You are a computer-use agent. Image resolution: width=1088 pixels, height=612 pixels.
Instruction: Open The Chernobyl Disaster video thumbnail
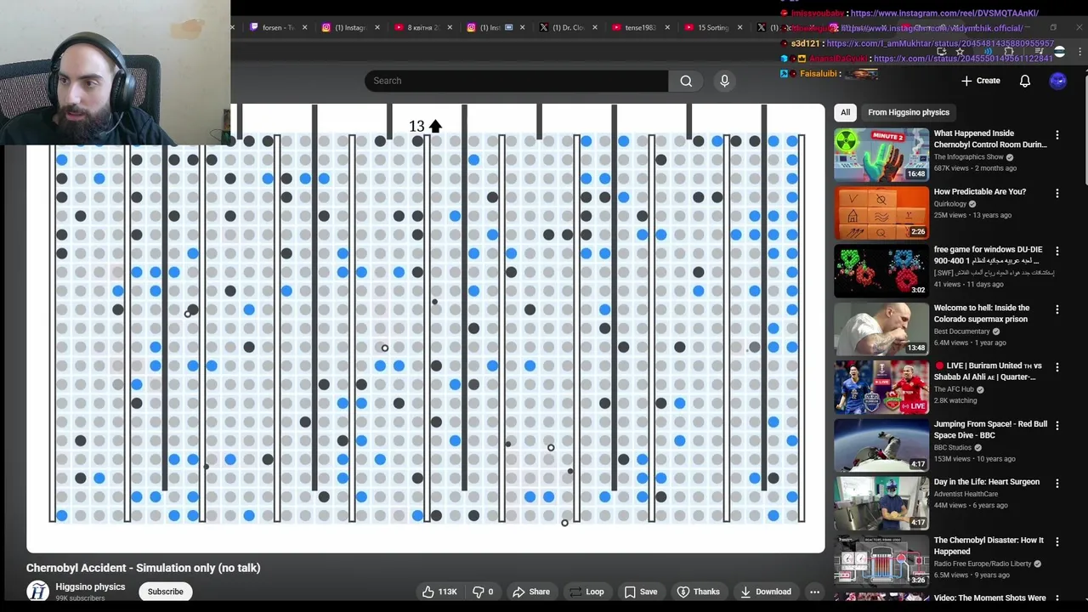pos(881,560)
